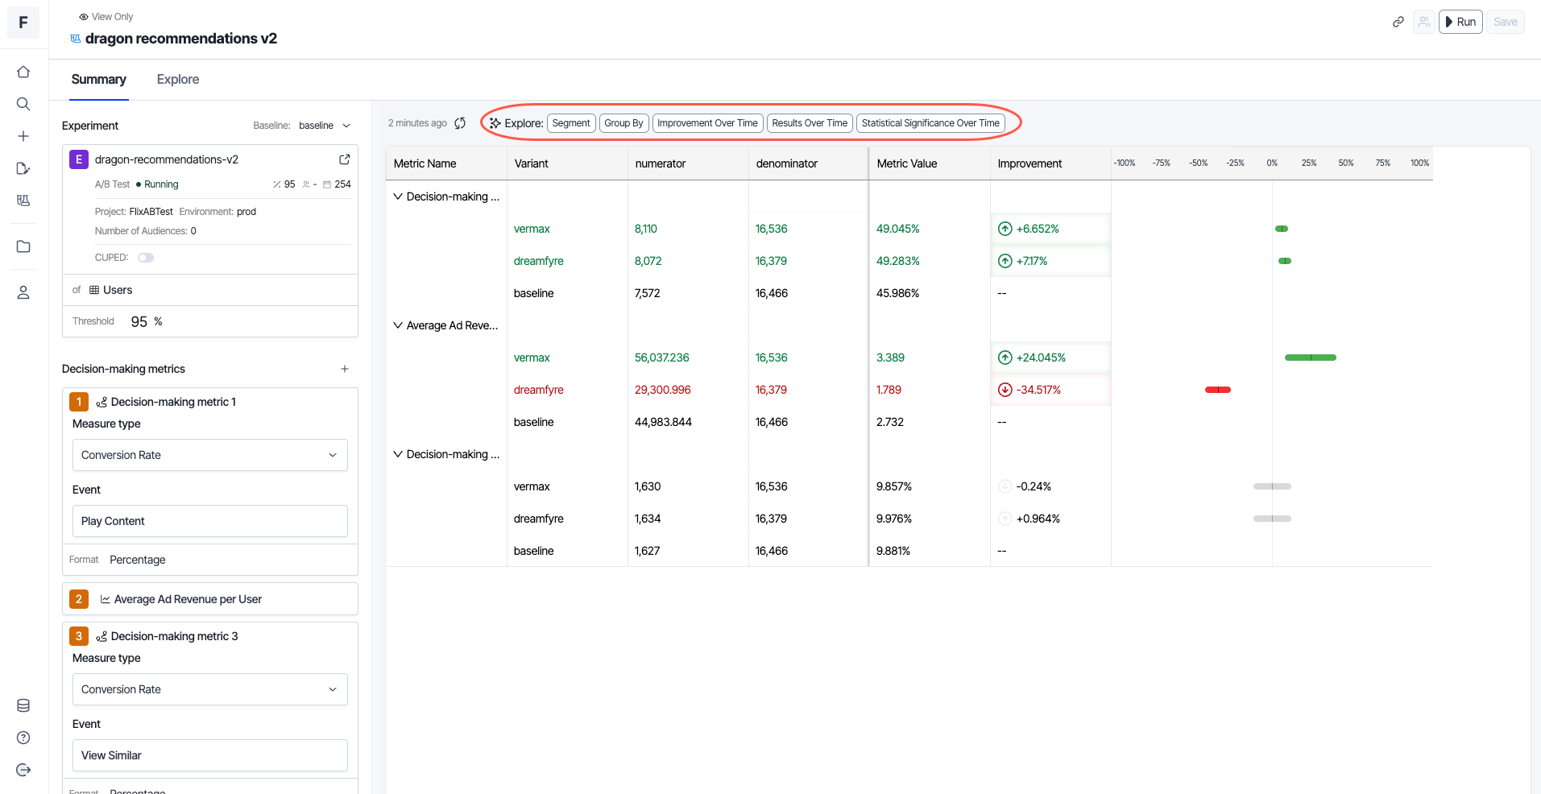Click the plus create icon in sidebar

point(23,136)
